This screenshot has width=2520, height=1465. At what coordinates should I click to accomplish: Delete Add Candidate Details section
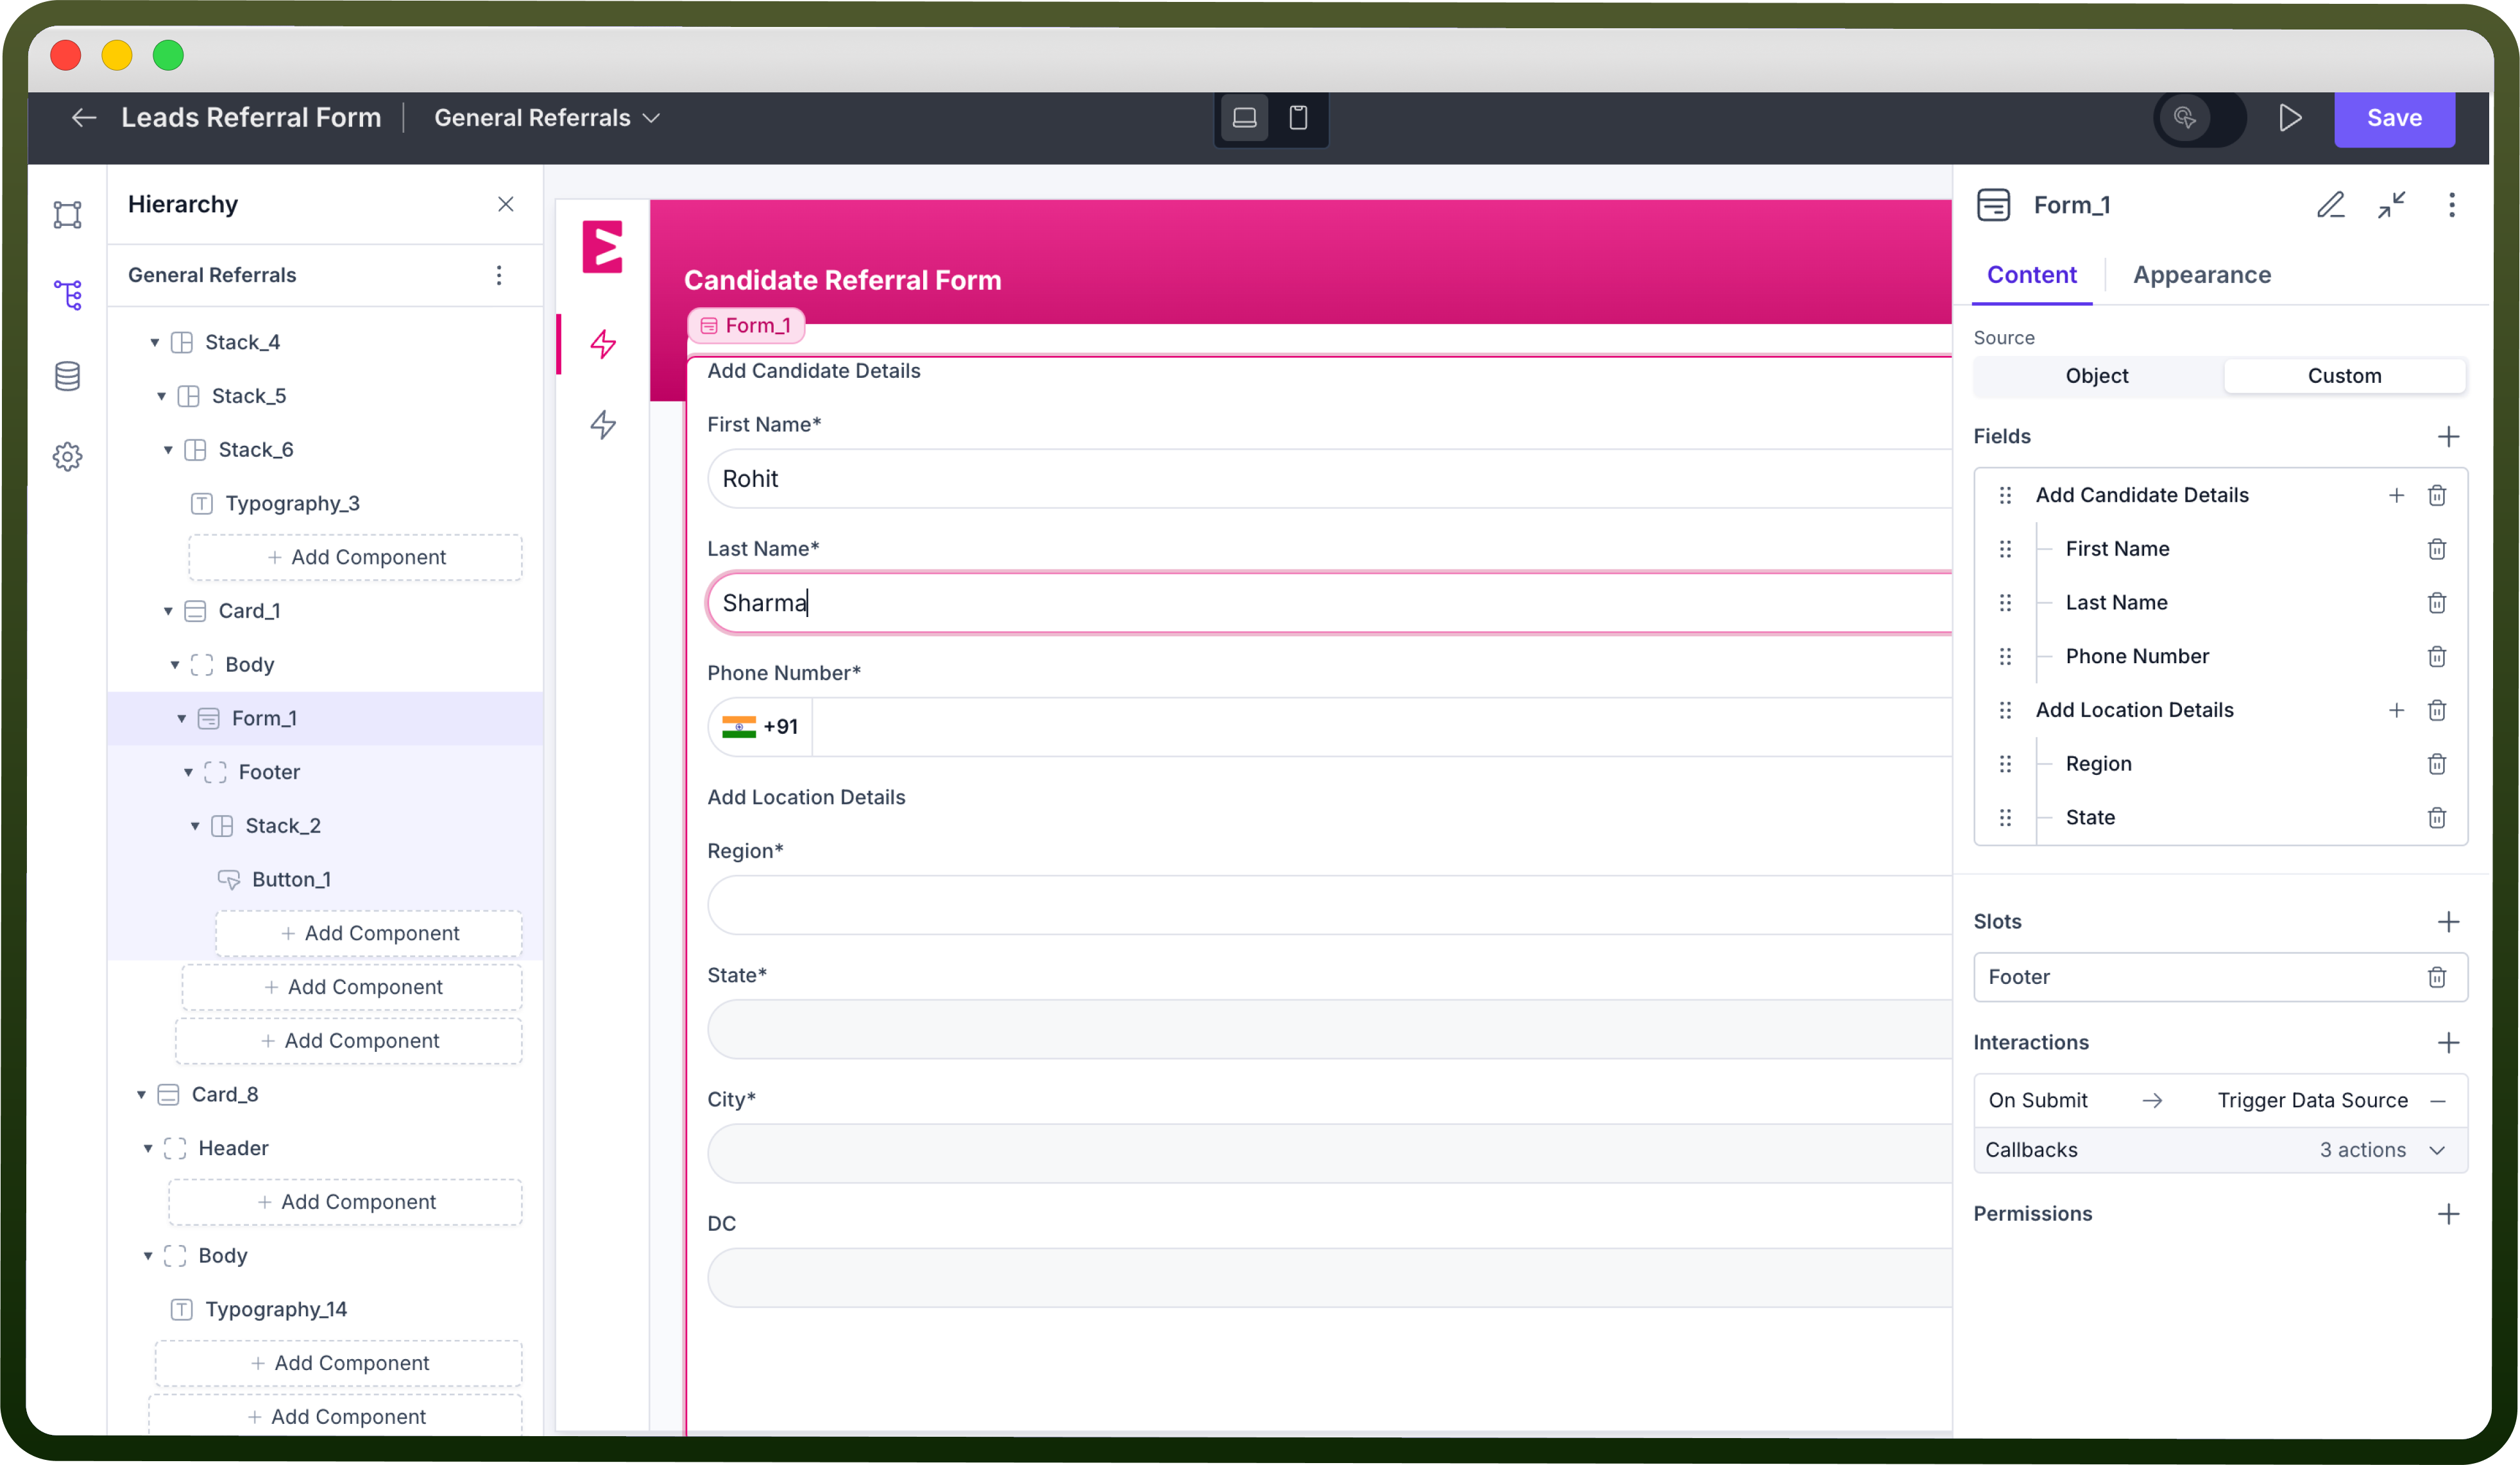click(2437, 495)
